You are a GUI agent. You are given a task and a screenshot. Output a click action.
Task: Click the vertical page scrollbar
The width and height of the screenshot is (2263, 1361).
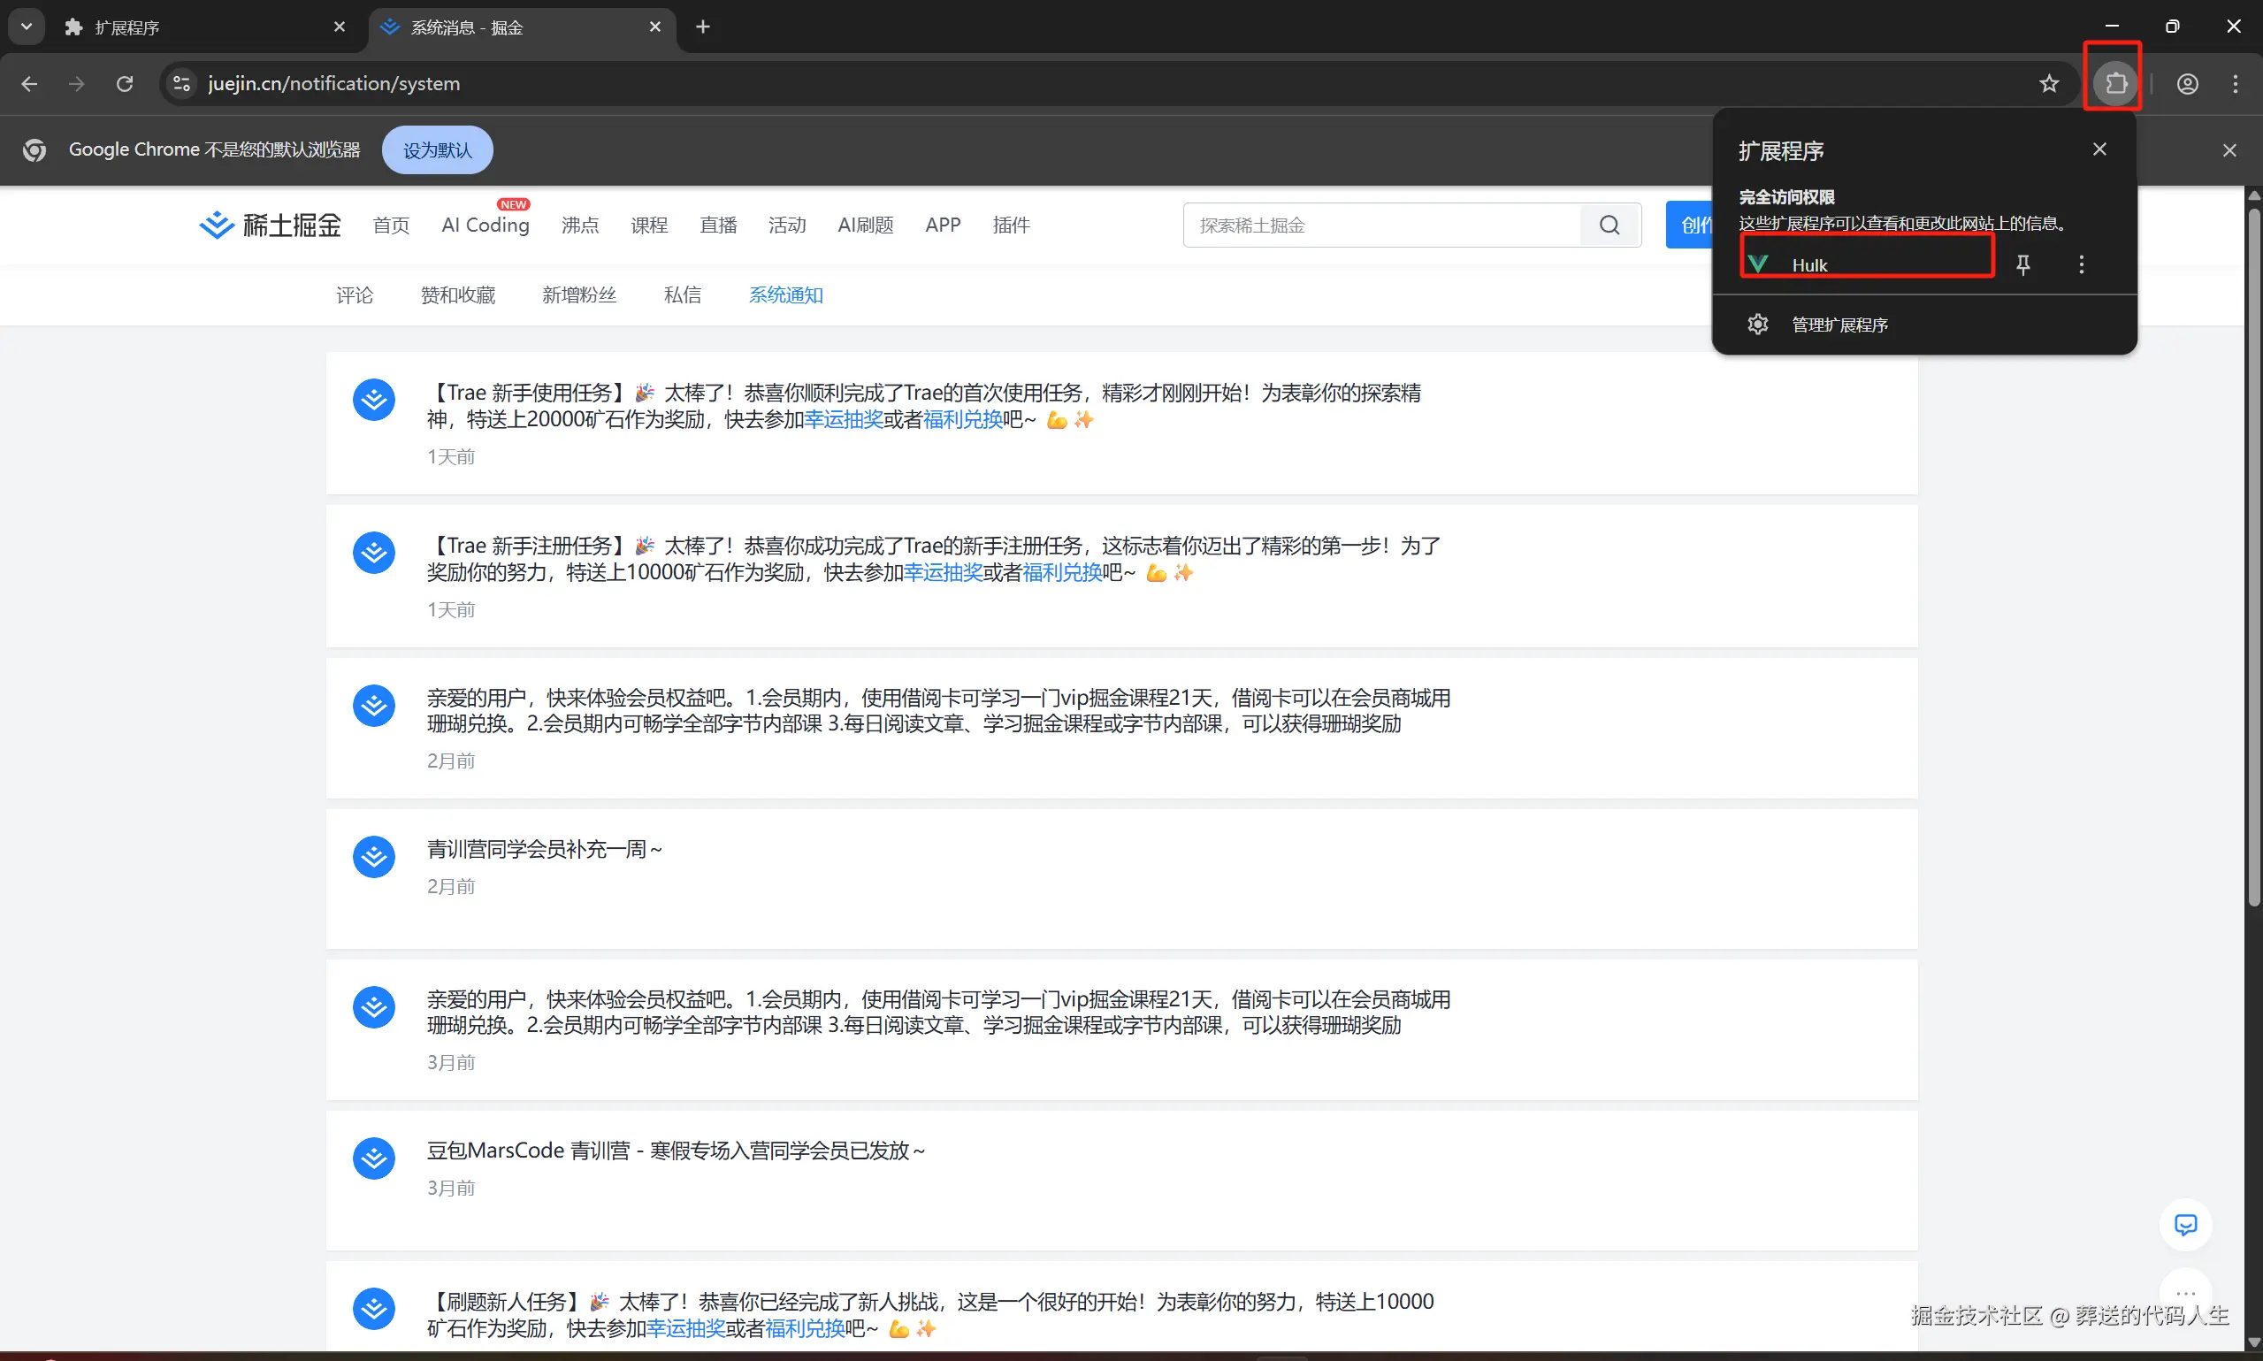coord(2252,550)
